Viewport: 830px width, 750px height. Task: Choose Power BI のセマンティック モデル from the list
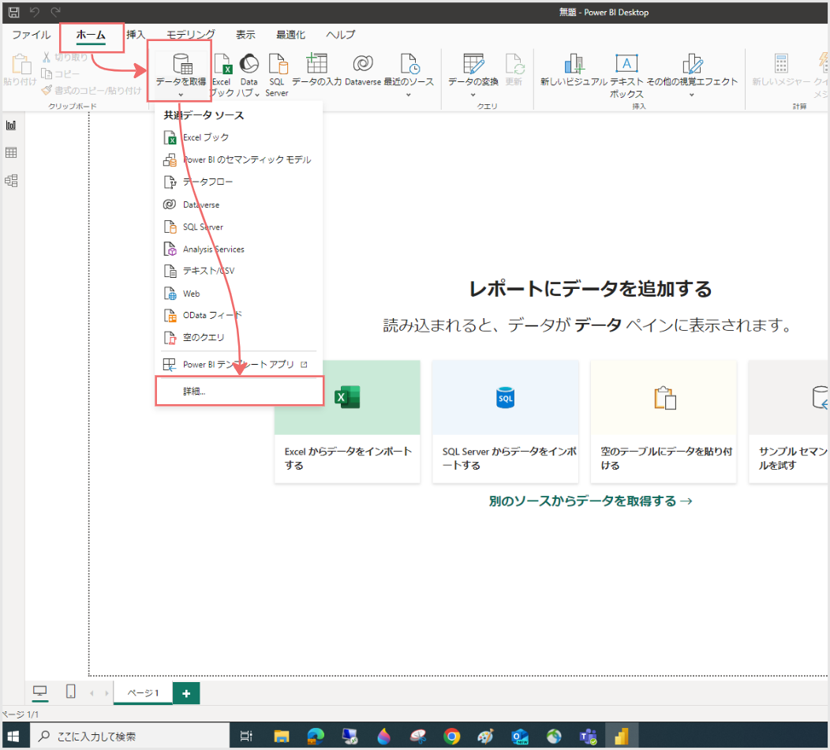click(239, 160)
